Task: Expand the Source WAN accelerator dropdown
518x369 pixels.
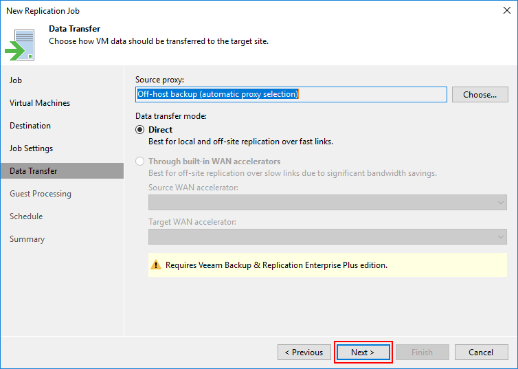Action: tap(328, 202)
